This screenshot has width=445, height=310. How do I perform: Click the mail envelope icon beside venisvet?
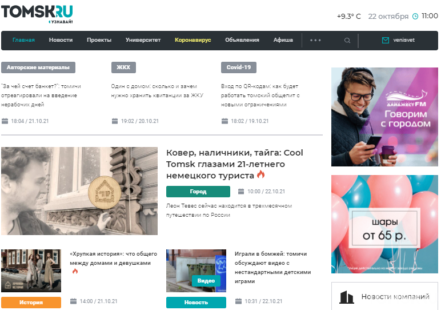(386, 41)
